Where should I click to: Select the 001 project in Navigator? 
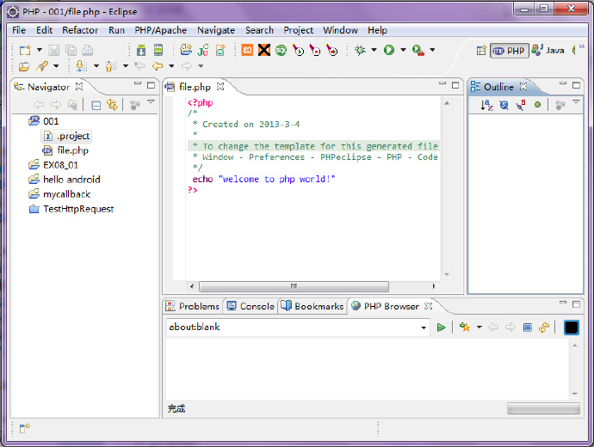(44, 121)
